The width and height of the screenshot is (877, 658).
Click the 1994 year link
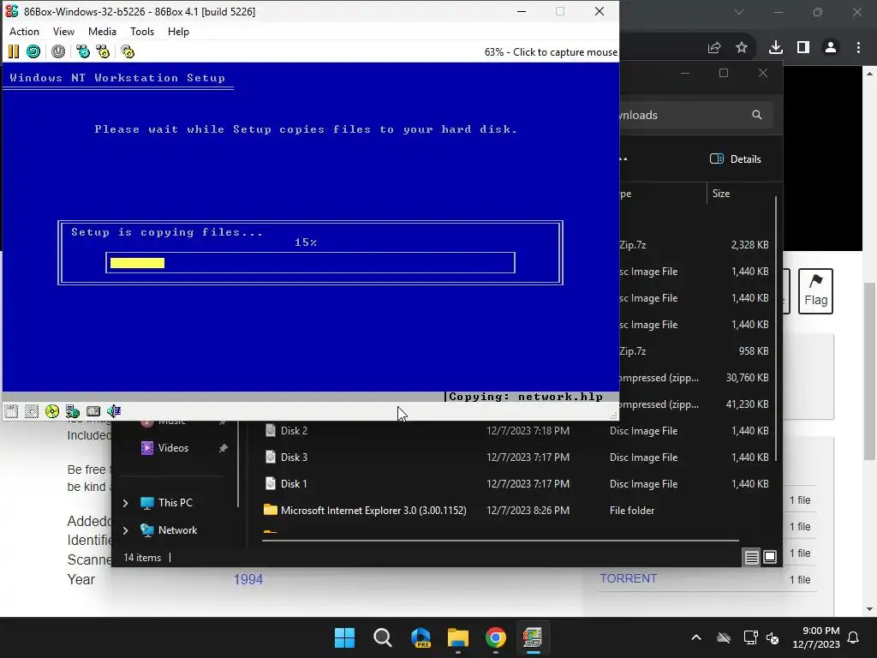point(248,579)
